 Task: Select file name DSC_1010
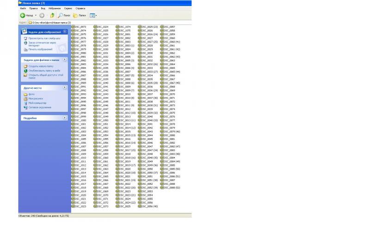tap(80, 158)
